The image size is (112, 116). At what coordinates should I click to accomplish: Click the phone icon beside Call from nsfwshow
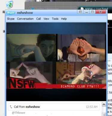(x=11, y=107)
